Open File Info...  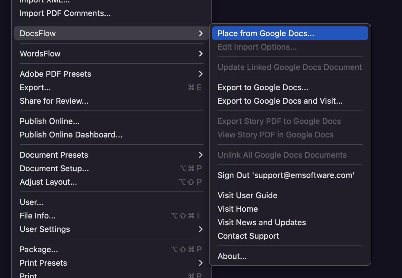(111, 216)
